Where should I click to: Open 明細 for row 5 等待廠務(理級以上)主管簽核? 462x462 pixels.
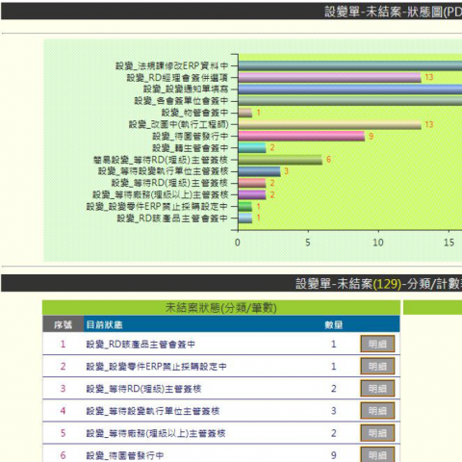tap(377, 433)
